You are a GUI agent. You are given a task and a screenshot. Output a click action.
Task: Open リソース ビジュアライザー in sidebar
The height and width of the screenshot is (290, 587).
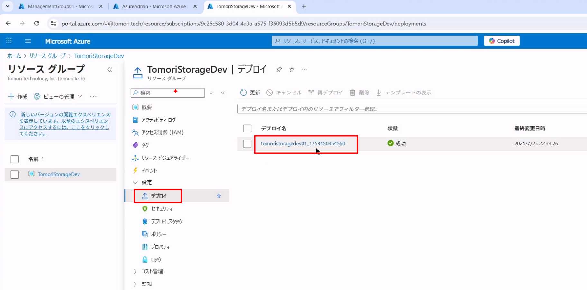pyautogui.click(x=165, y=158)
